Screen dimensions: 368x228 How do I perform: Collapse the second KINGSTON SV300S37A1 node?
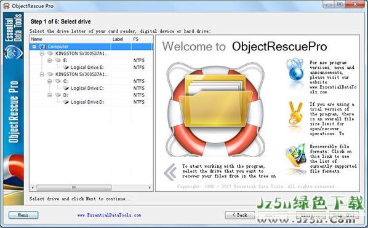click(42, 74)
